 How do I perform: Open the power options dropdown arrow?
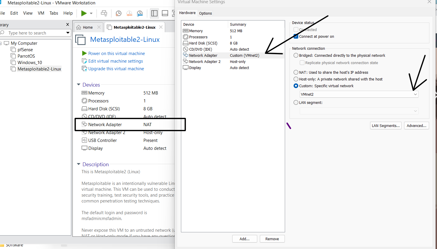point(91,13)
